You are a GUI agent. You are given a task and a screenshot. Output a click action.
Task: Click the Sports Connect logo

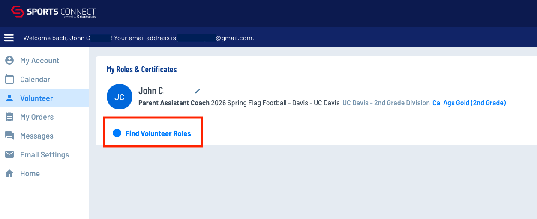pyautogui.click(x=53, y=12)
